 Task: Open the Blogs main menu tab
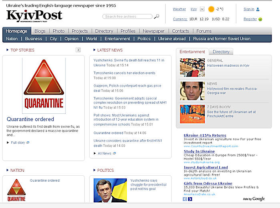point(40,31)
